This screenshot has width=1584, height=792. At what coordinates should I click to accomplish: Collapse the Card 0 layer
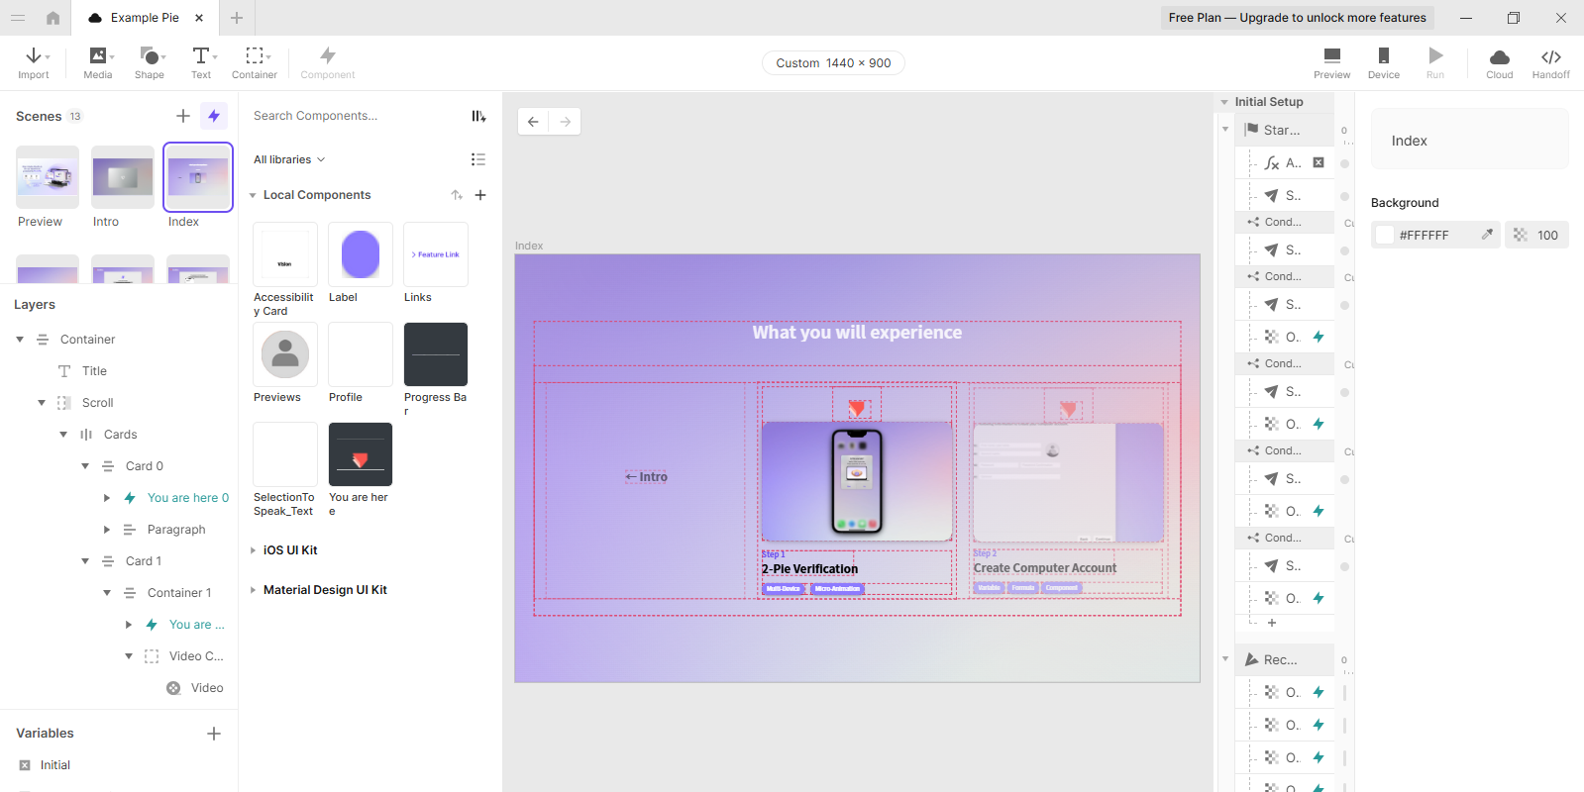point(85,466)
